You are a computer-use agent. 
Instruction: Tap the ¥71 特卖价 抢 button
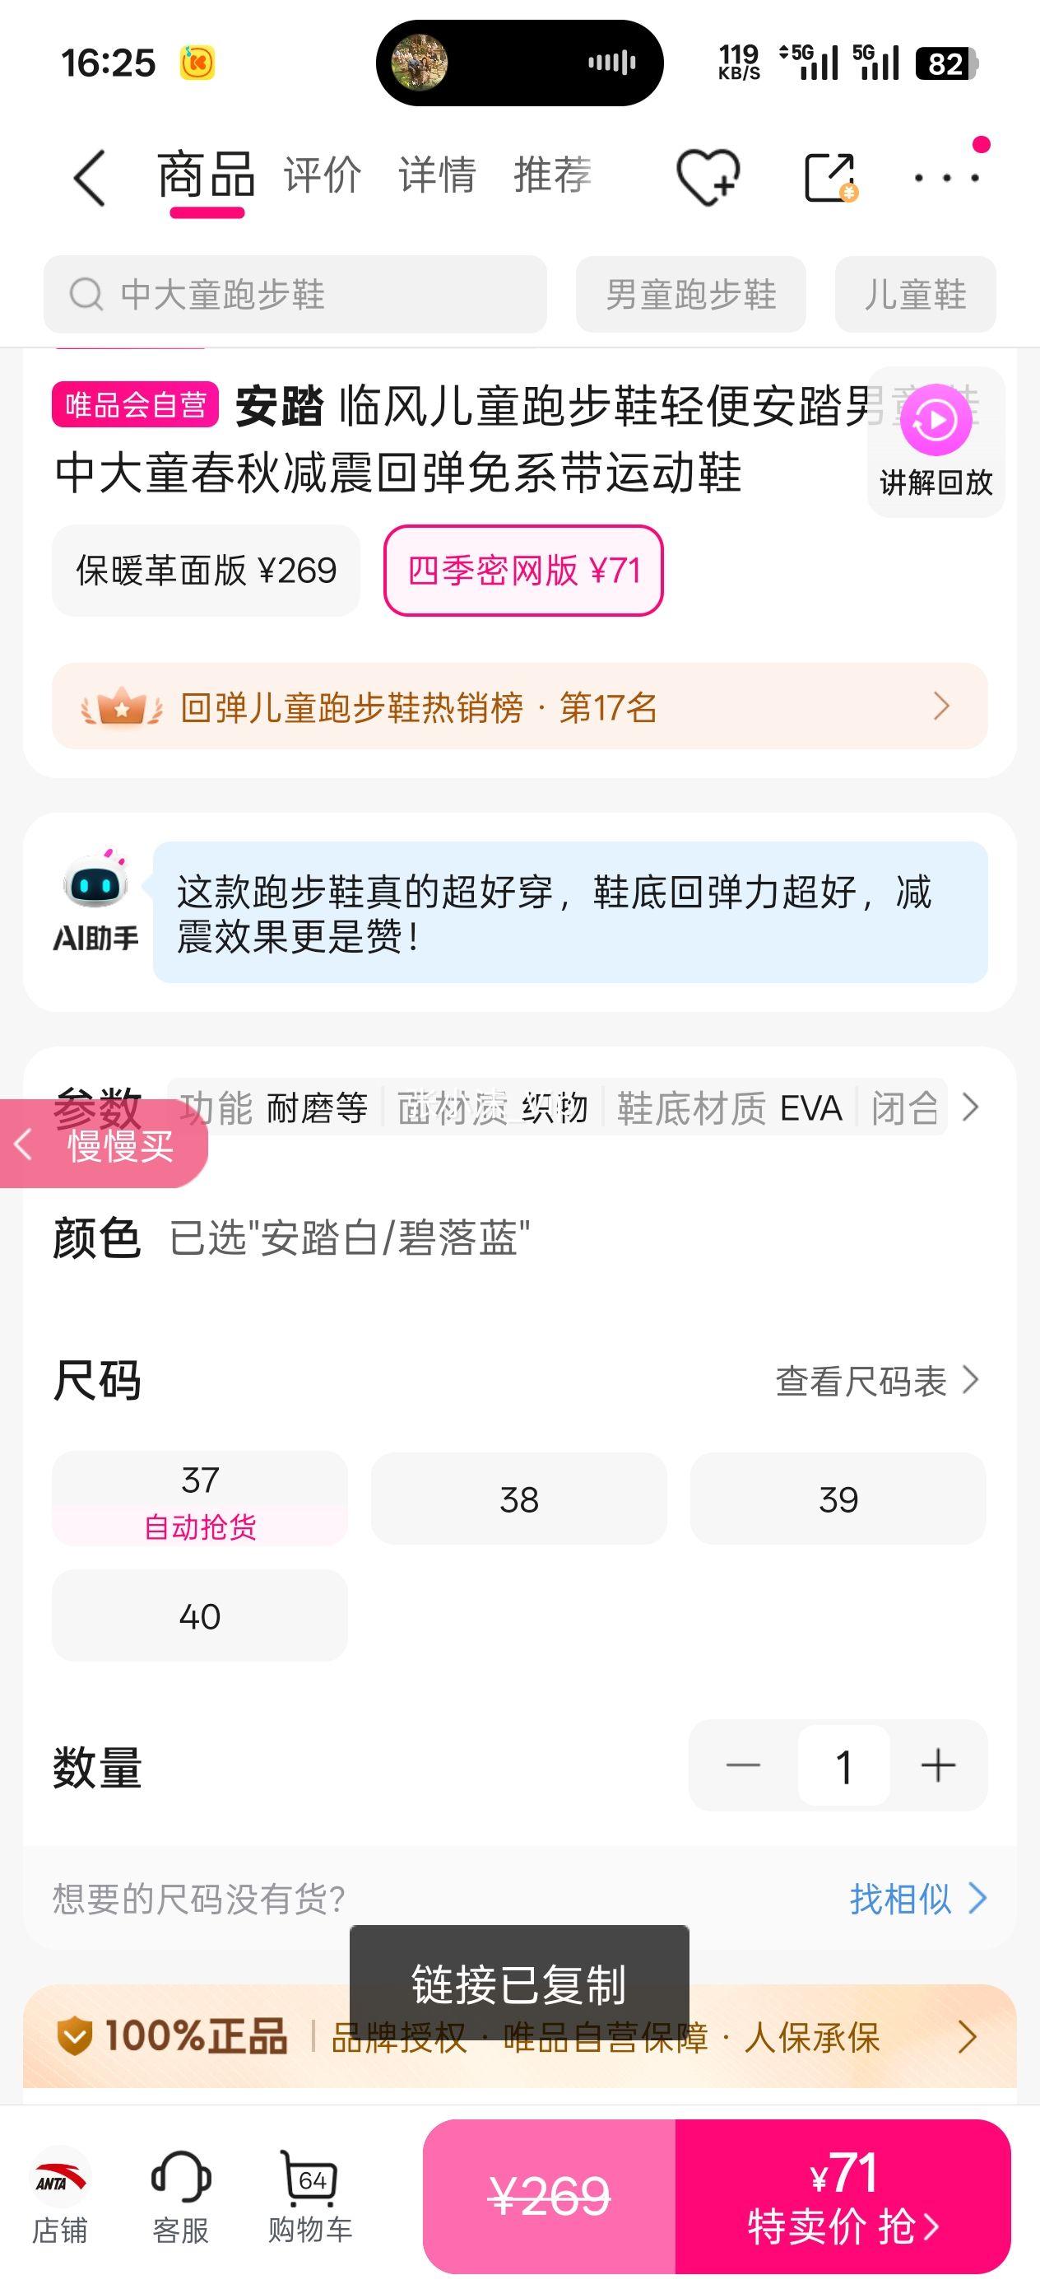(842, 2197)
